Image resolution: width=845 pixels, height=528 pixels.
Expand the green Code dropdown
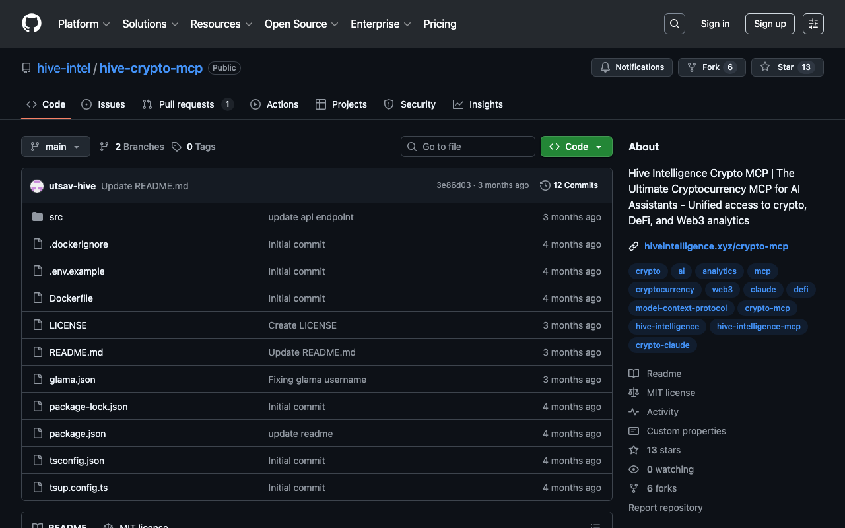tap(576, 147)
